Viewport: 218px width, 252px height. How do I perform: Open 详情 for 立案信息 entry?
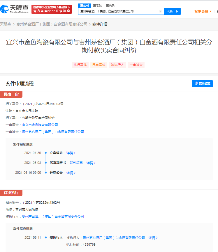(x=71, y=153)
